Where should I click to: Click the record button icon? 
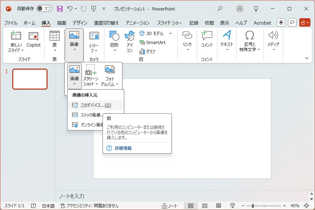coord(281,22)
